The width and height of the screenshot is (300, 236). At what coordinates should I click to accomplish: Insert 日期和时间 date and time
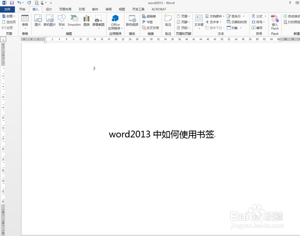237,22
